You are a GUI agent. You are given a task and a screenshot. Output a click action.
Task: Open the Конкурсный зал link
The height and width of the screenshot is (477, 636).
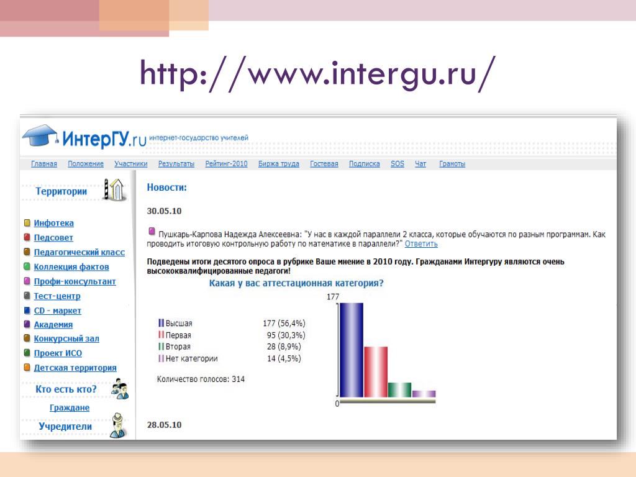[x=66, y=338]
